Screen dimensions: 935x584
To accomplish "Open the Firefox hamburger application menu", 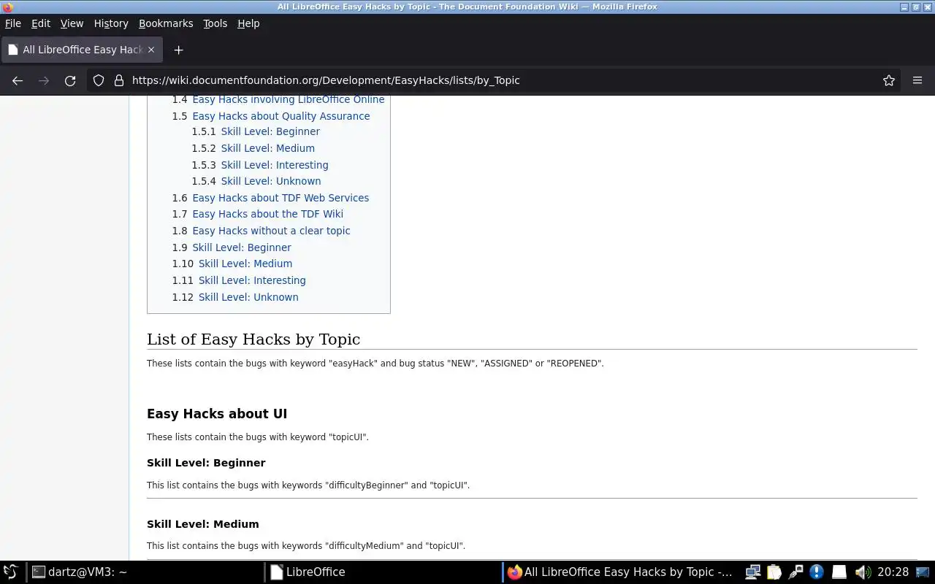I will 917,80.
